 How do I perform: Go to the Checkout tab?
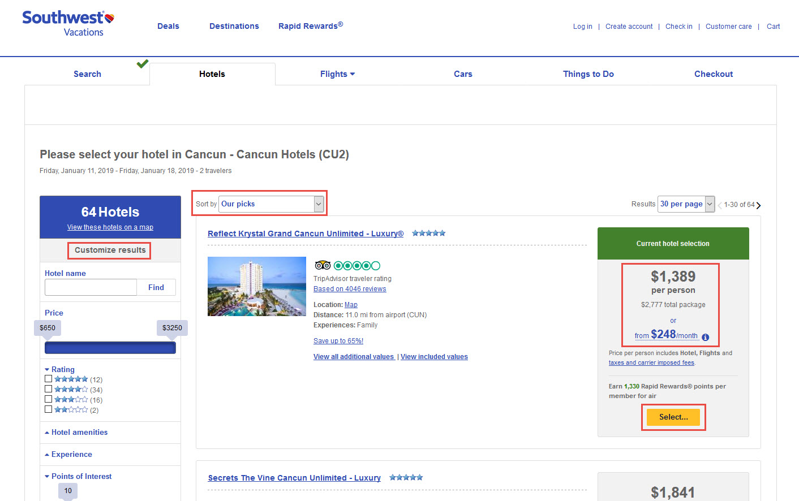click(x=714, y=74)
